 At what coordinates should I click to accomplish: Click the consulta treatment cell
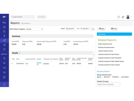pyautogui.click(x=46, y=64)
